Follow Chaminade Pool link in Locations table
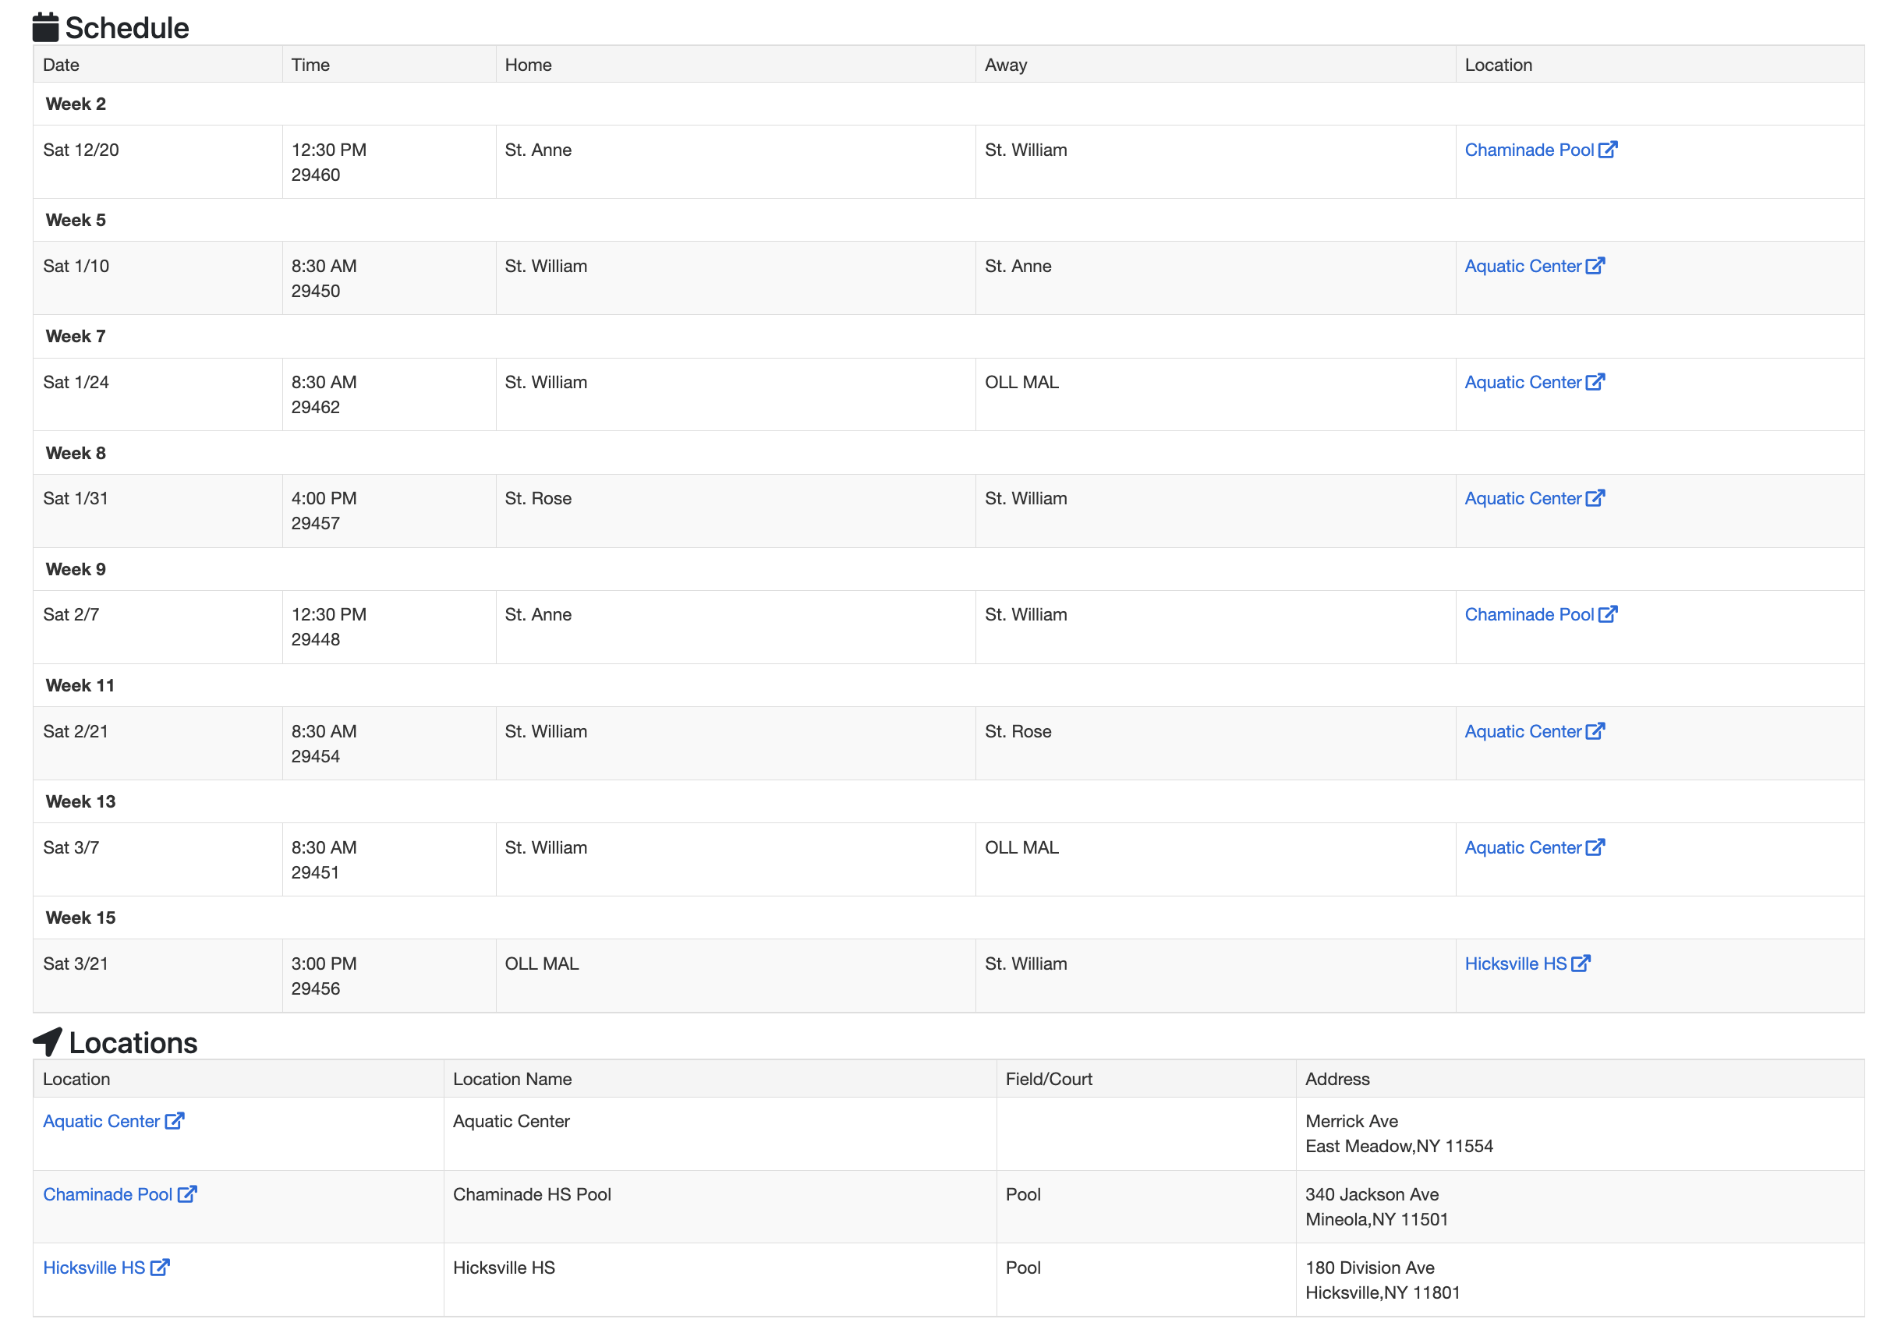1887x1333 pixels. pyautogui.click(x=108, y=1194)
